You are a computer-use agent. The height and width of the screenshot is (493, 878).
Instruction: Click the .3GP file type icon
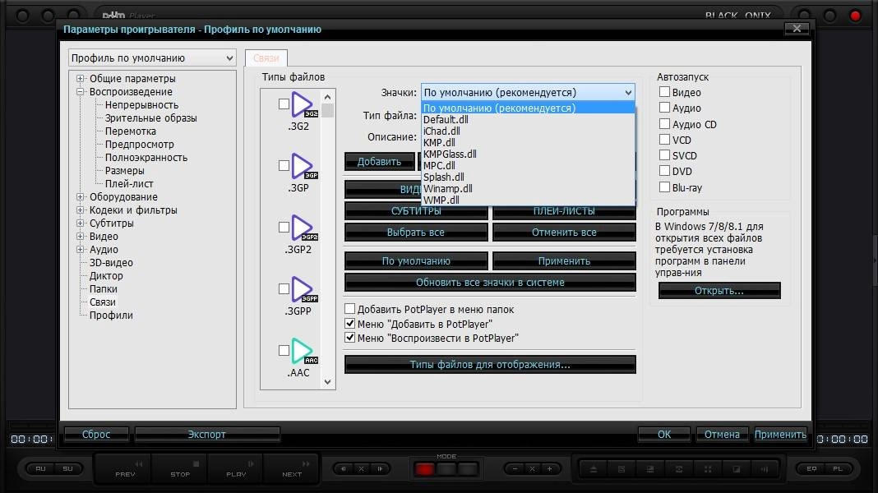coord(304,167)
